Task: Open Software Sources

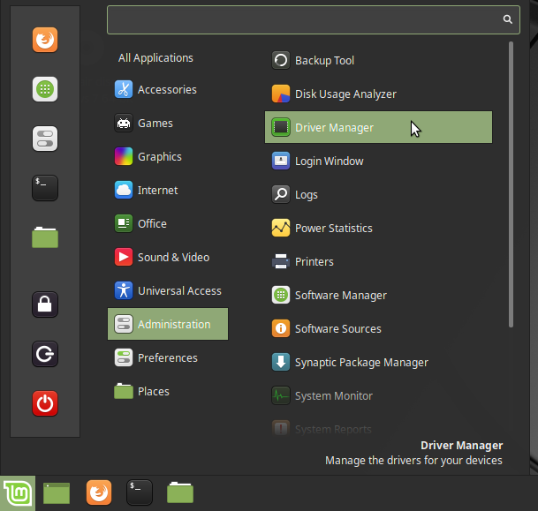Action: (378, 329)
